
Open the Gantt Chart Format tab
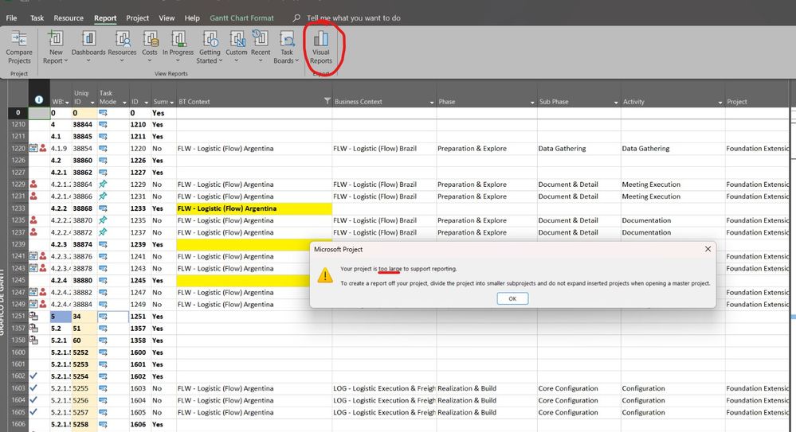[241, 18]
